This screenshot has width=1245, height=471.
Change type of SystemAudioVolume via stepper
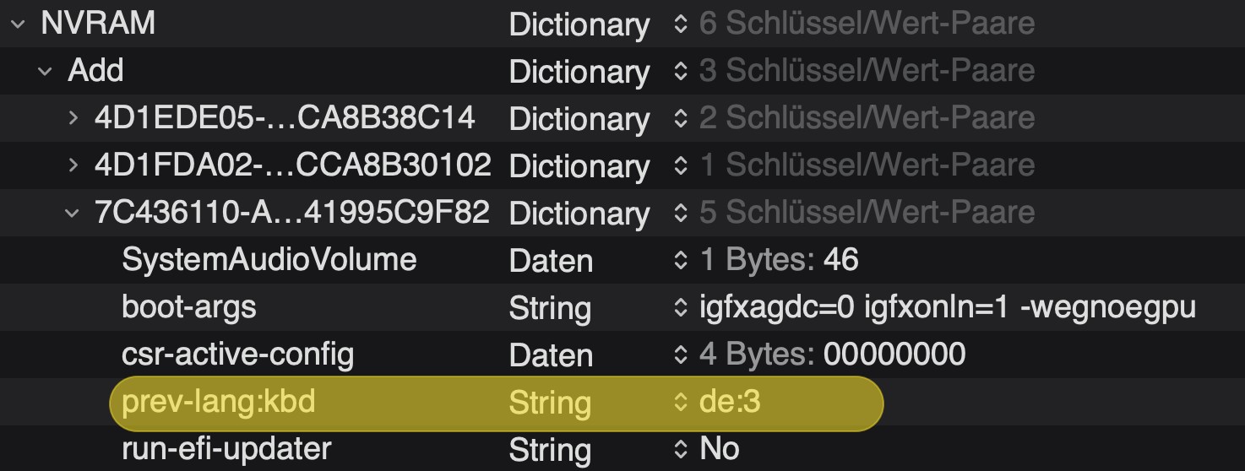681,261
